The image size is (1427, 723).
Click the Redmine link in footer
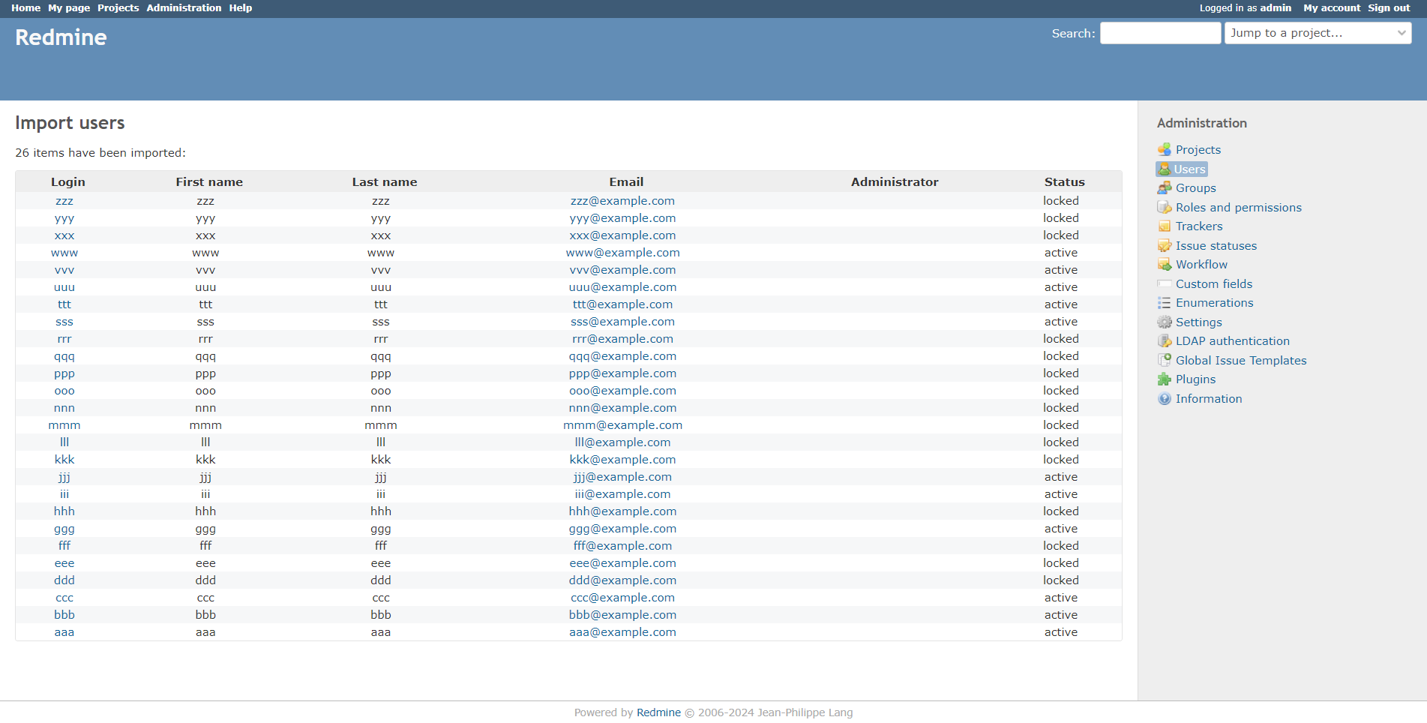pos(658,712)
